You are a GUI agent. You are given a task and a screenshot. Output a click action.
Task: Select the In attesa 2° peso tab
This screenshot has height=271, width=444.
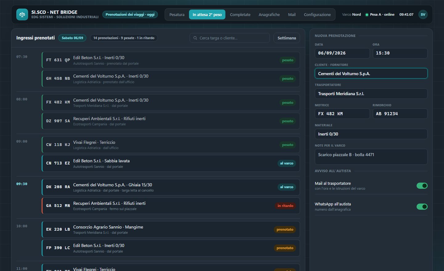(x=207, y=14)
